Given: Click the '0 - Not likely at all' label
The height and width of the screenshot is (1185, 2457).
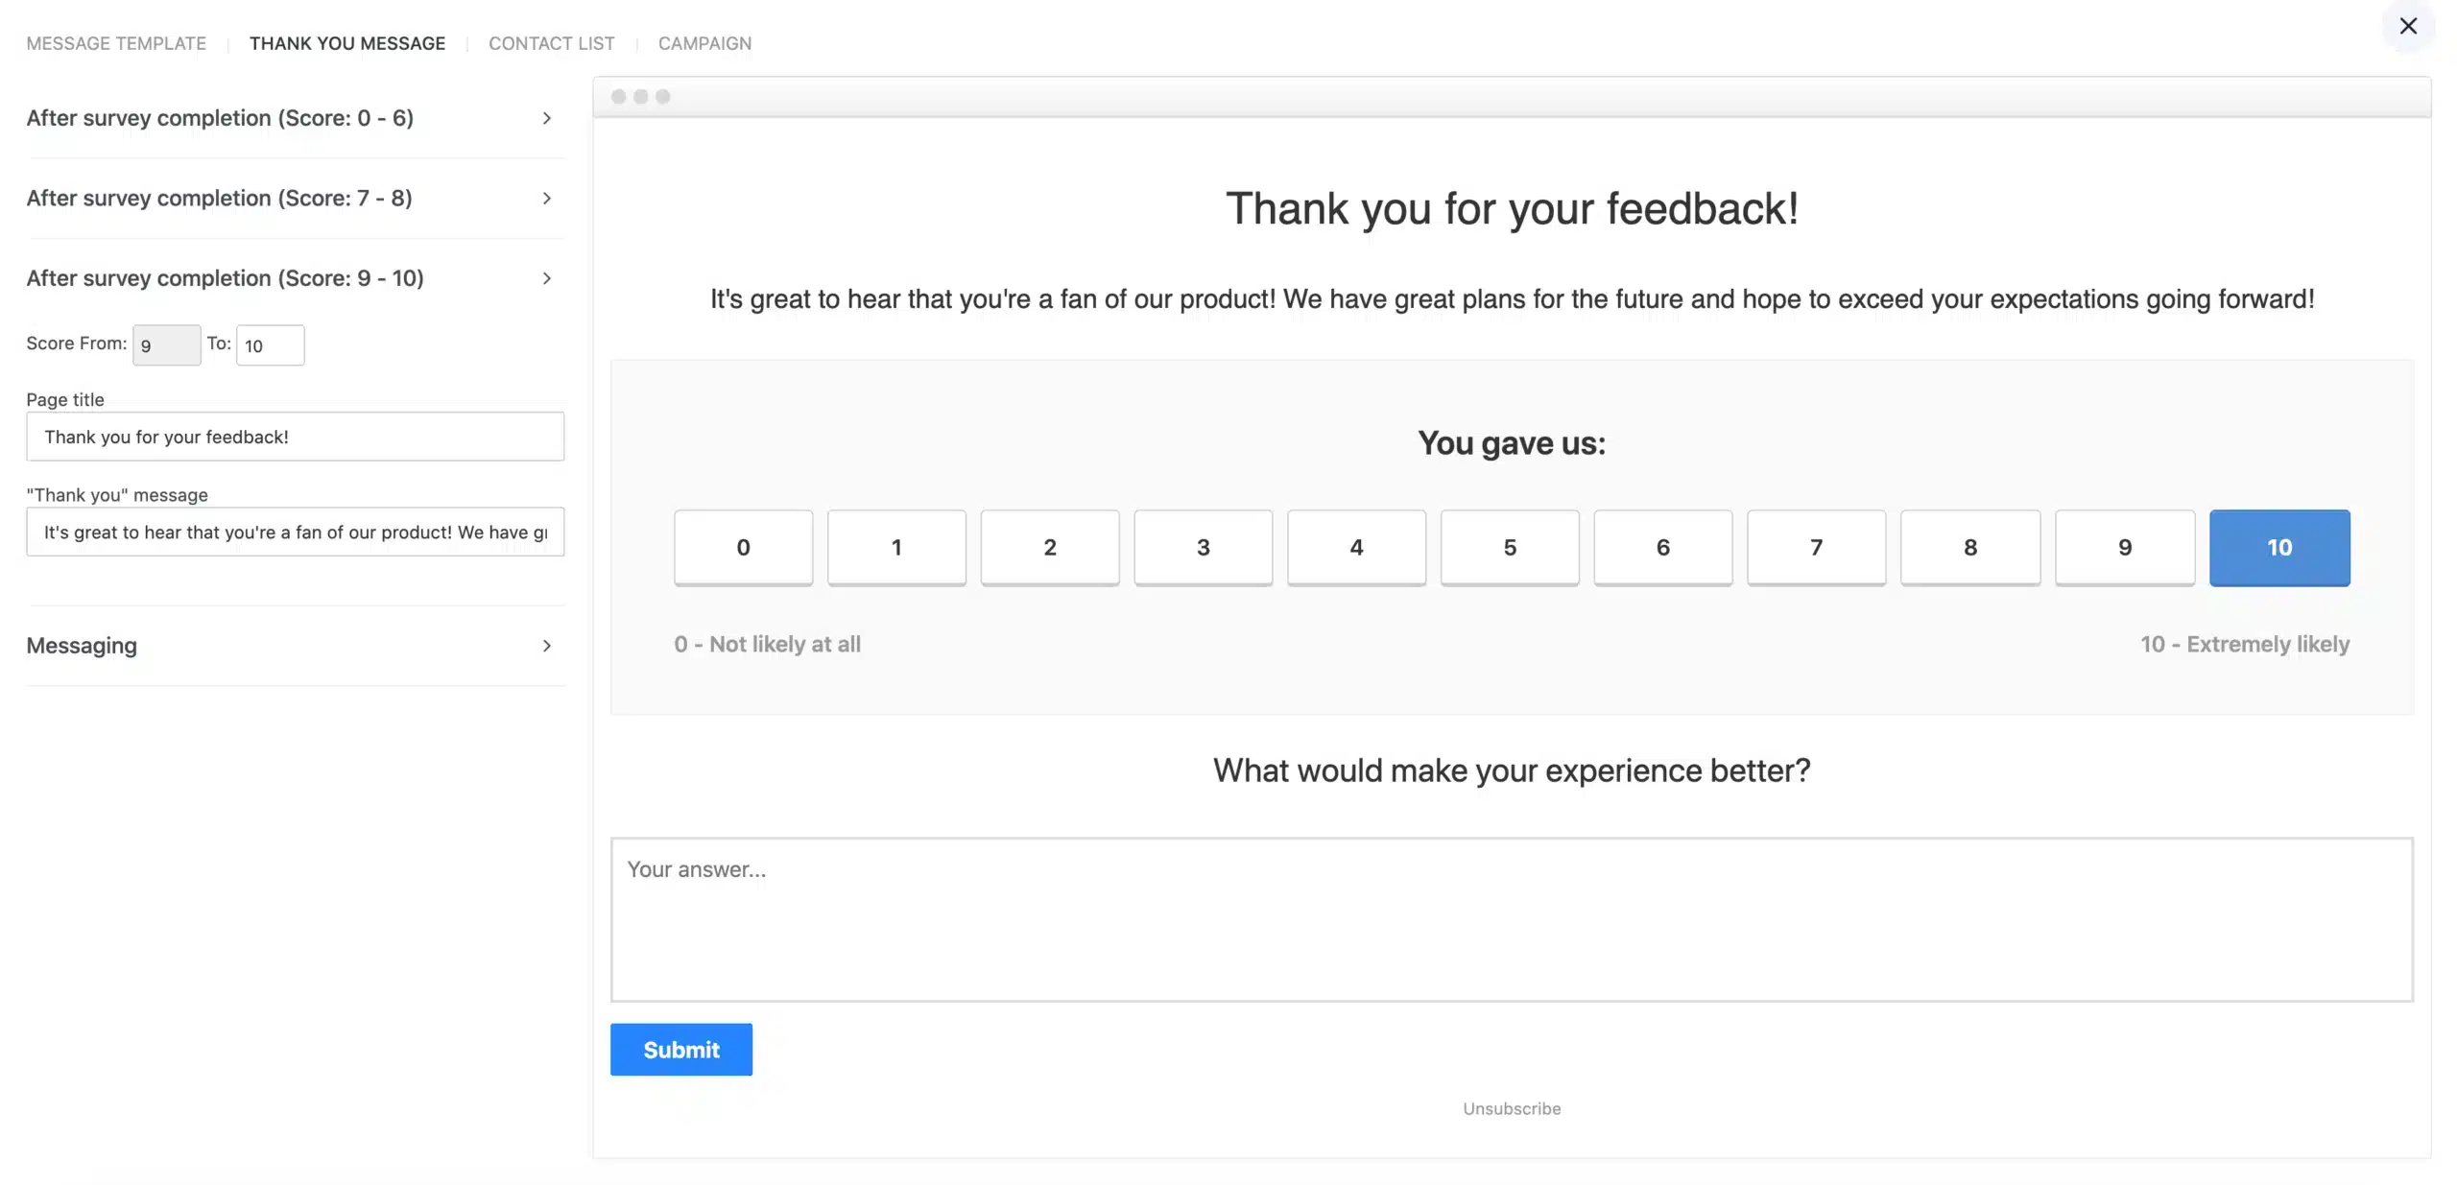Looking at the screenshot, I should [x=767, y=644].
